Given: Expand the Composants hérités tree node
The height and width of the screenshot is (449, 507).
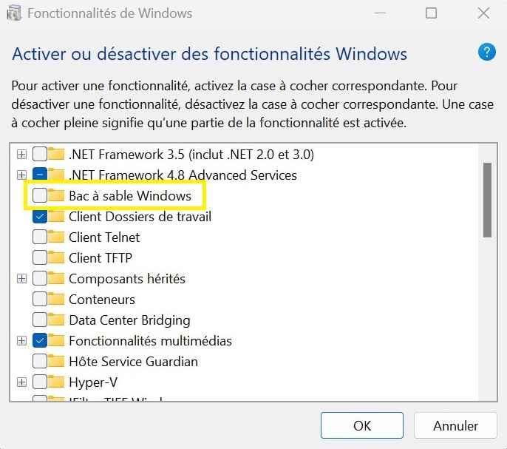Looking at the screenshot, I should coord(21,279).
